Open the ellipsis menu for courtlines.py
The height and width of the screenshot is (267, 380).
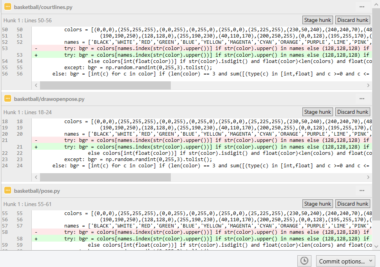click(x=362, y=7)
